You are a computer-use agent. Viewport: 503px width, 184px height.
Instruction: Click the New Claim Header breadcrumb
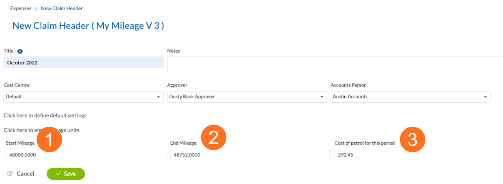point(62,8)
